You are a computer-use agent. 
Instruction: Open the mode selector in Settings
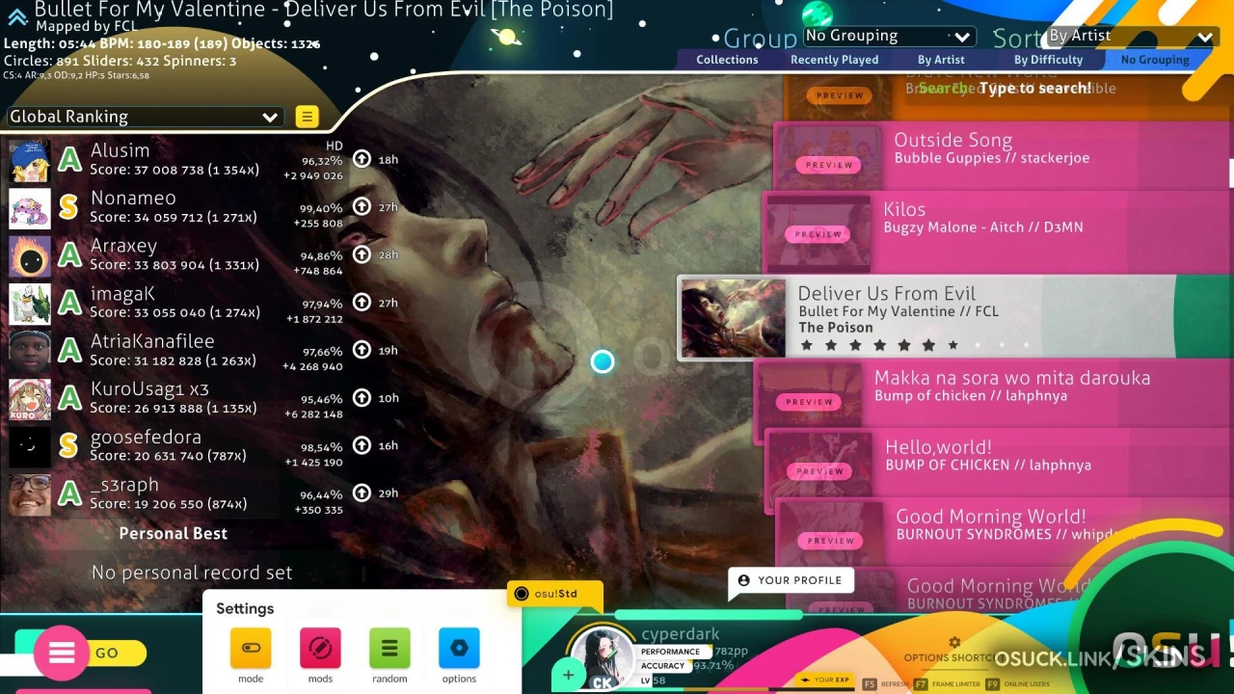(251, 649)
